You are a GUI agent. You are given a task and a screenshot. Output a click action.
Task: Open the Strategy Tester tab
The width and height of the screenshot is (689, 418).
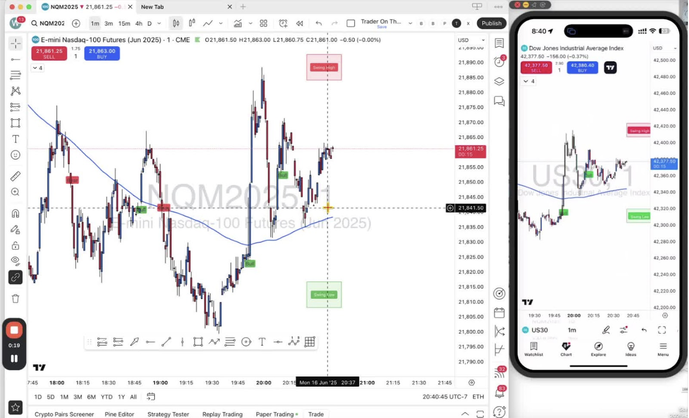tap(168, 414)
